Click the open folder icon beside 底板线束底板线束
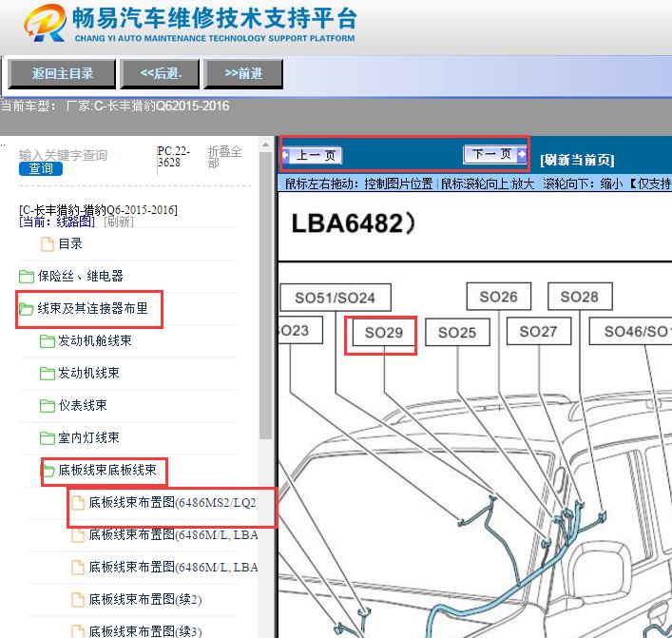Screen dimensions: 672x638 (48, 471)
